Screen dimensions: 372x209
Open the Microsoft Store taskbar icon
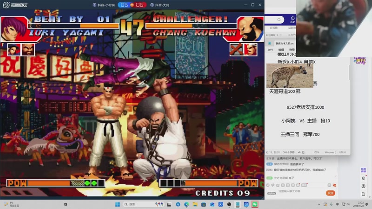click(204, 204)
